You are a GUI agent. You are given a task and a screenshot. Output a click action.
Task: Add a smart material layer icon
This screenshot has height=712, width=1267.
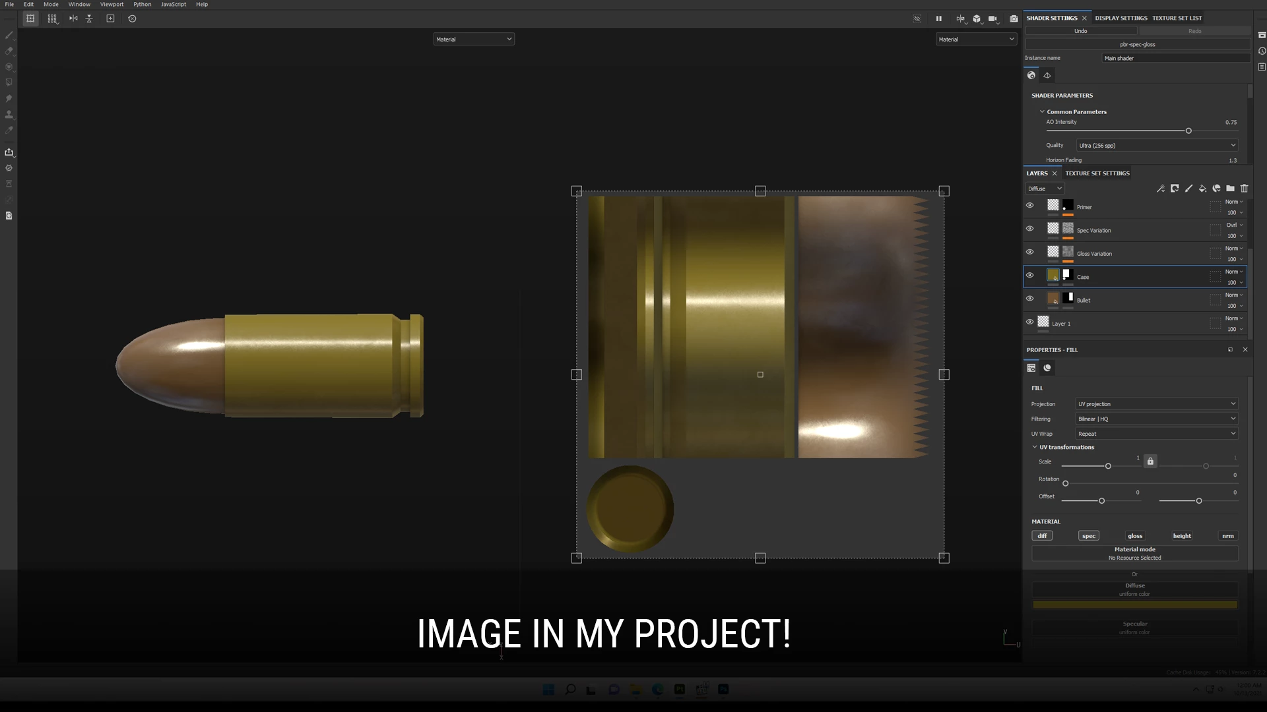1216,189
